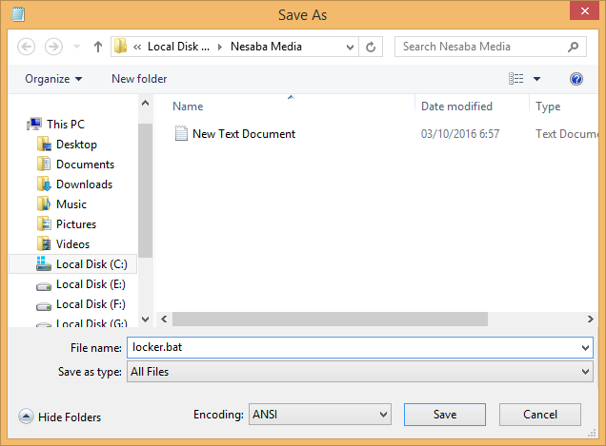Open Desktop in navigation pane

76,145
